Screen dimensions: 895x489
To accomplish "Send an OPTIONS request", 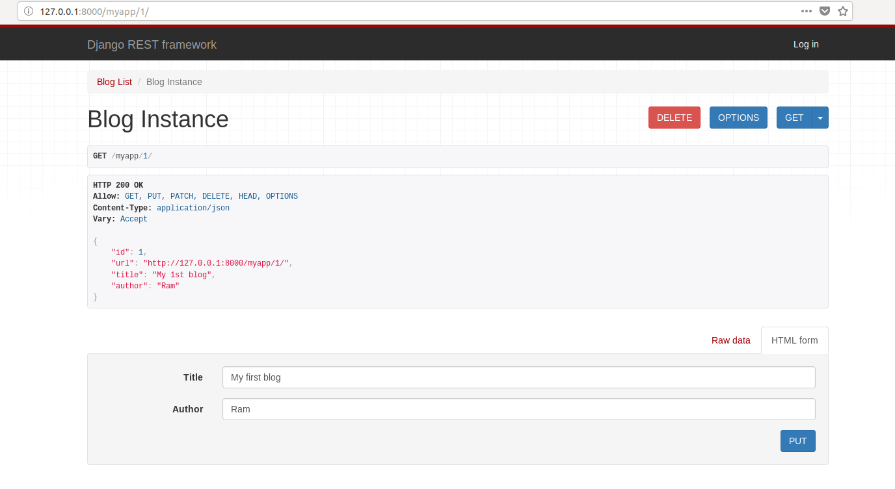I will [738, 118].
